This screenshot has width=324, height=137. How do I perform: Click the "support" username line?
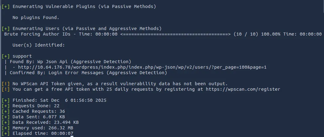pyautogui.click(x=22, y=56)
